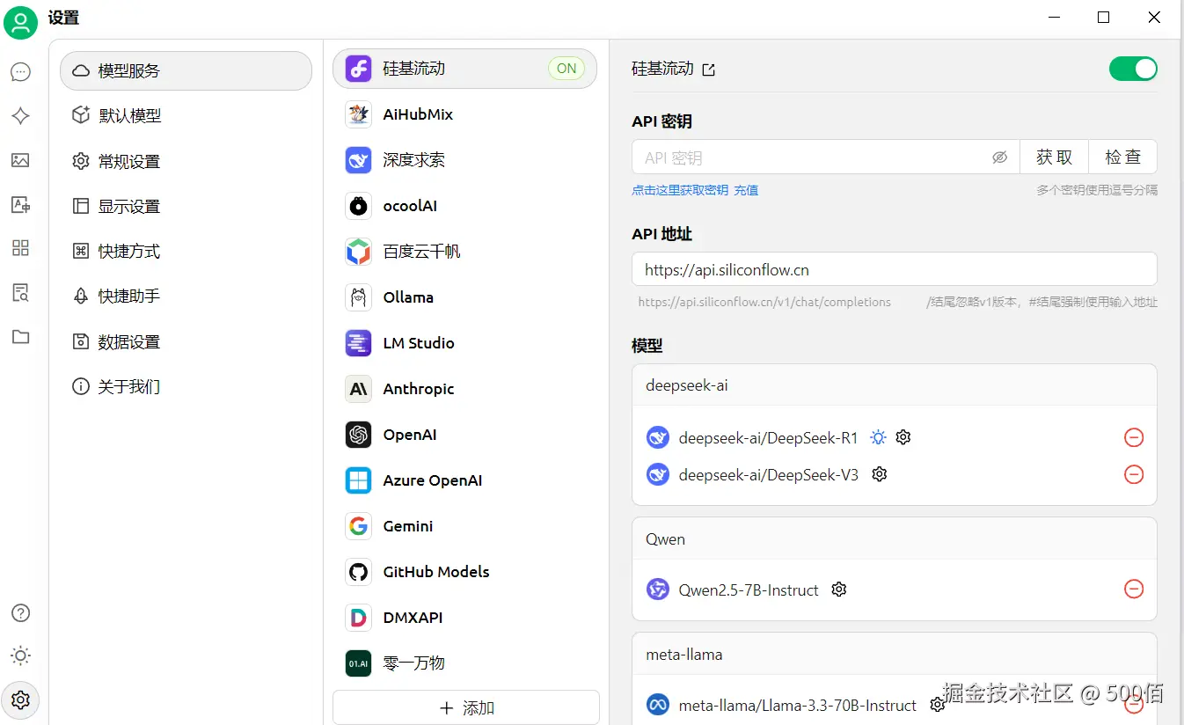Disable the 硅基流动 provider switch
This screenshot has width=1184, height=725.
coord(1133,68)
